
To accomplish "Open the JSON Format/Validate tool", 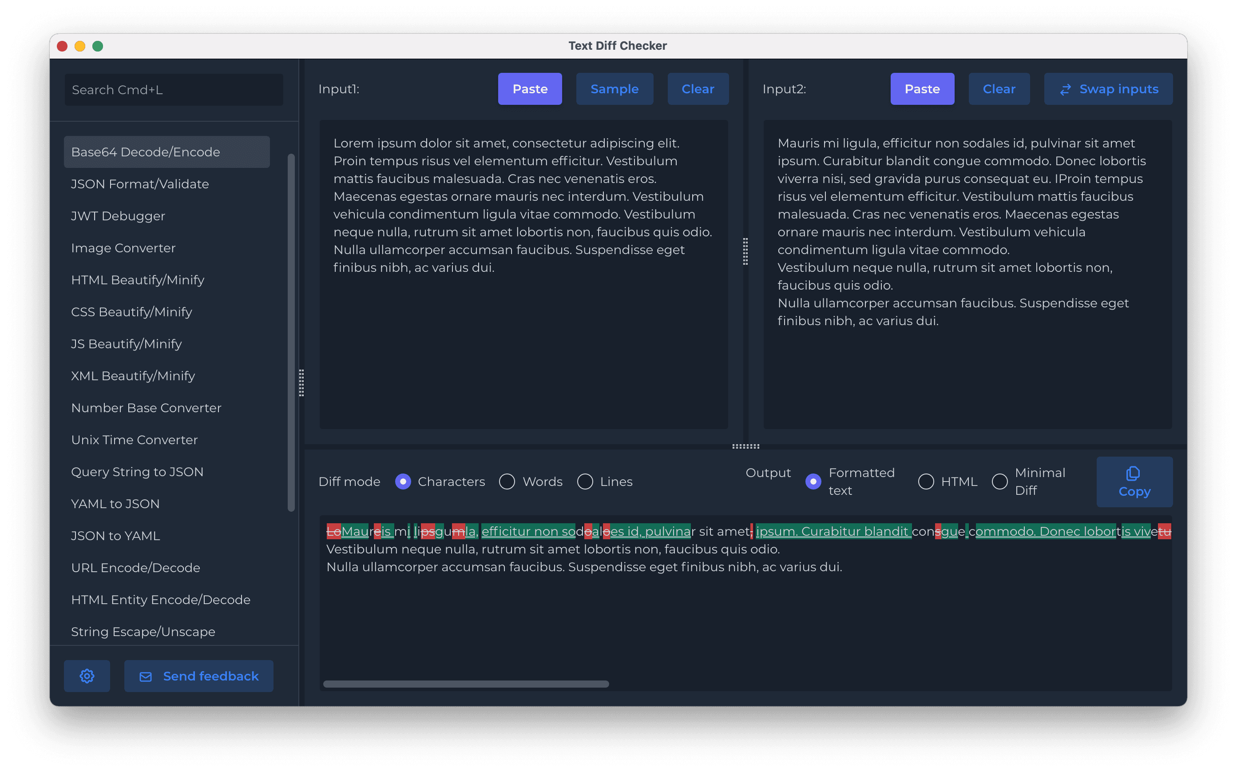I will coord(140,184).
